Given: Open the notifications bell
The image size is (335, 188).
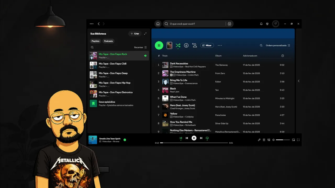Looking at the screenshot, I should pyautogui.click(x=261, y=24).
